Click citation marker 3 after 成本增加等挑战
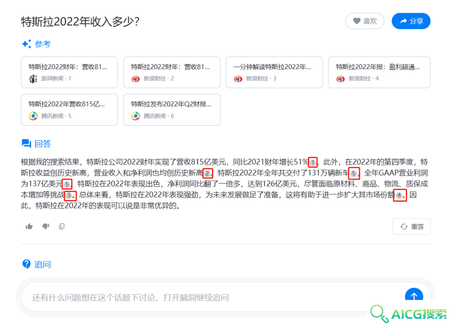Image resolution: width=450 pixels, height=327 pixels. (69, 196)
